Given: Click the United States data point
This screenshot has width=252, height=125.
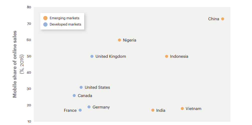Looking at the screenshot, I should (x=81, y=87).
